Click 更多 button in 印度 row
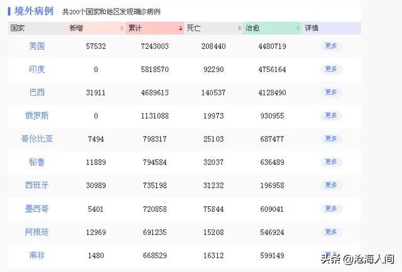 (x=331, y=69)
